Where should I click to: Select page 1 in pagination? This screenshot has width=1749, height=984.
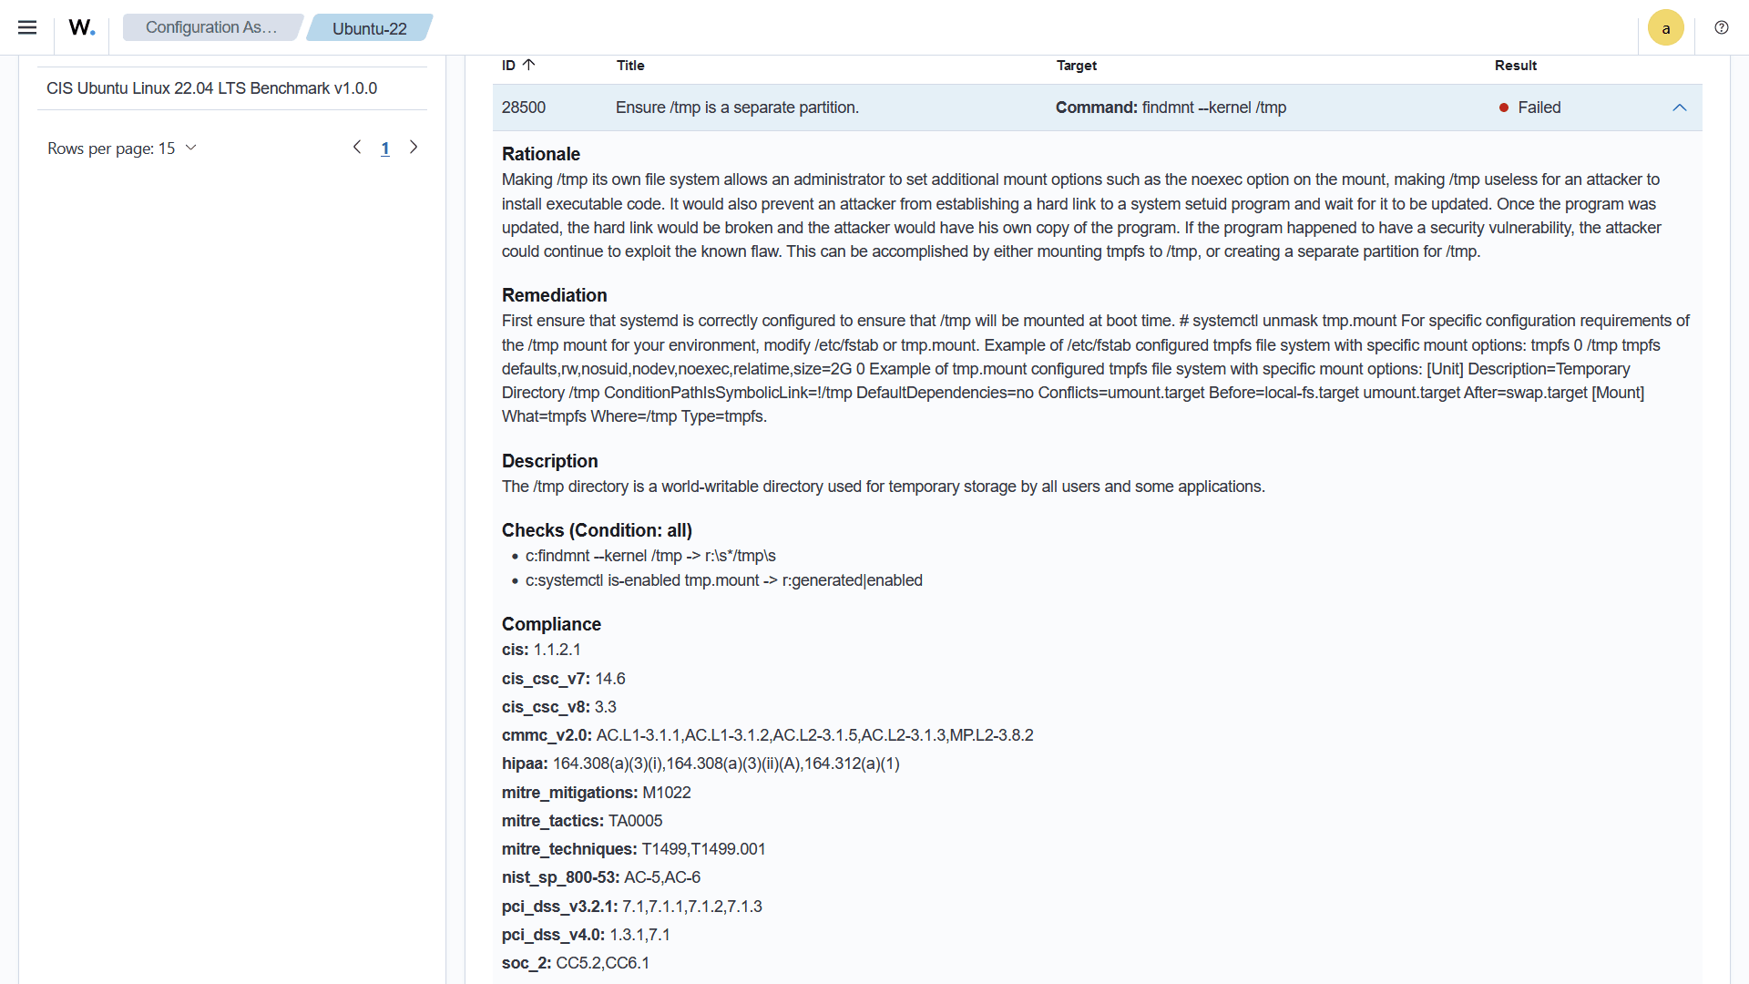point(385,149)
